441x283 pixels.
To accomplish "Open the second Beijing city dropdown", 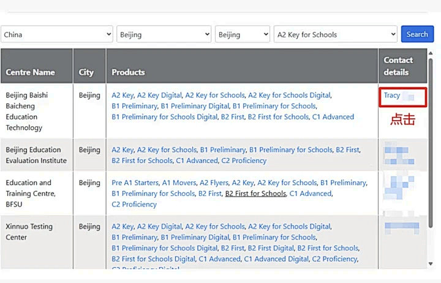I will [243, 34].
